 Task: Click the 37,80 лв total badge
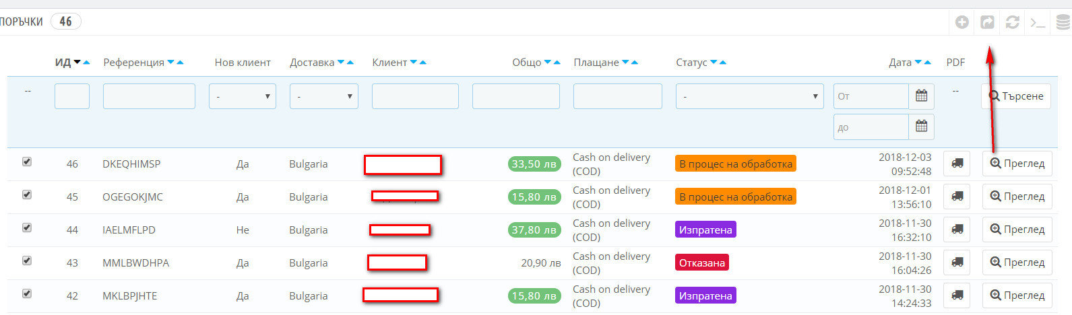tap(534, 230)
